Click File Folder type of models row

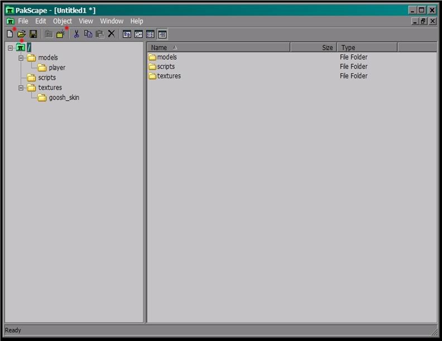353,57
